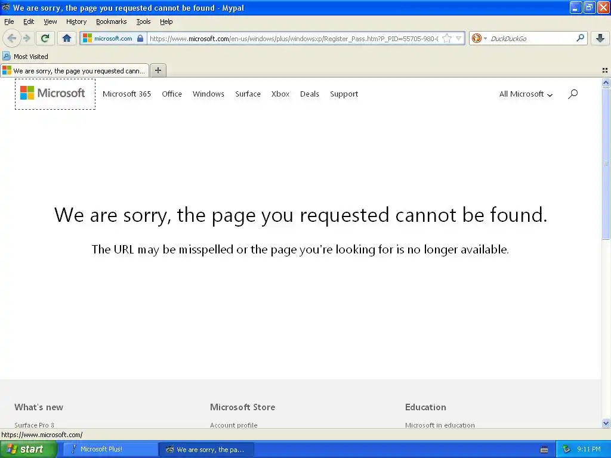This screenshot has height=458, width=611.
Task: Open the Edit menu
Action: 29,21
